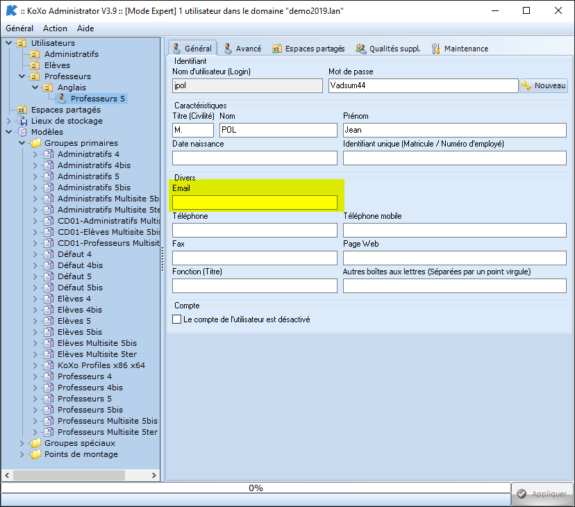
Task: Switch to the Maintenance tab
Action: coord(460,49)
